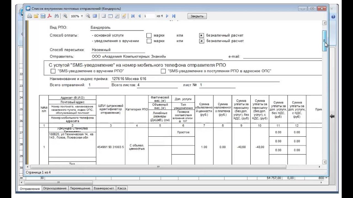Viewport: 353px width, 198px height.
Task: Go to next page arrow
Action: point(168,16)
